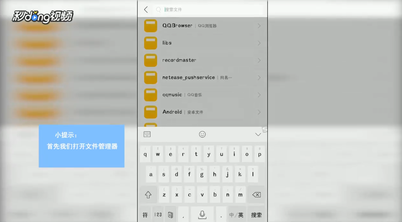Tap the microphone voice input key
The width and height of the screenshot is (402, 222).
click(202, 215)
